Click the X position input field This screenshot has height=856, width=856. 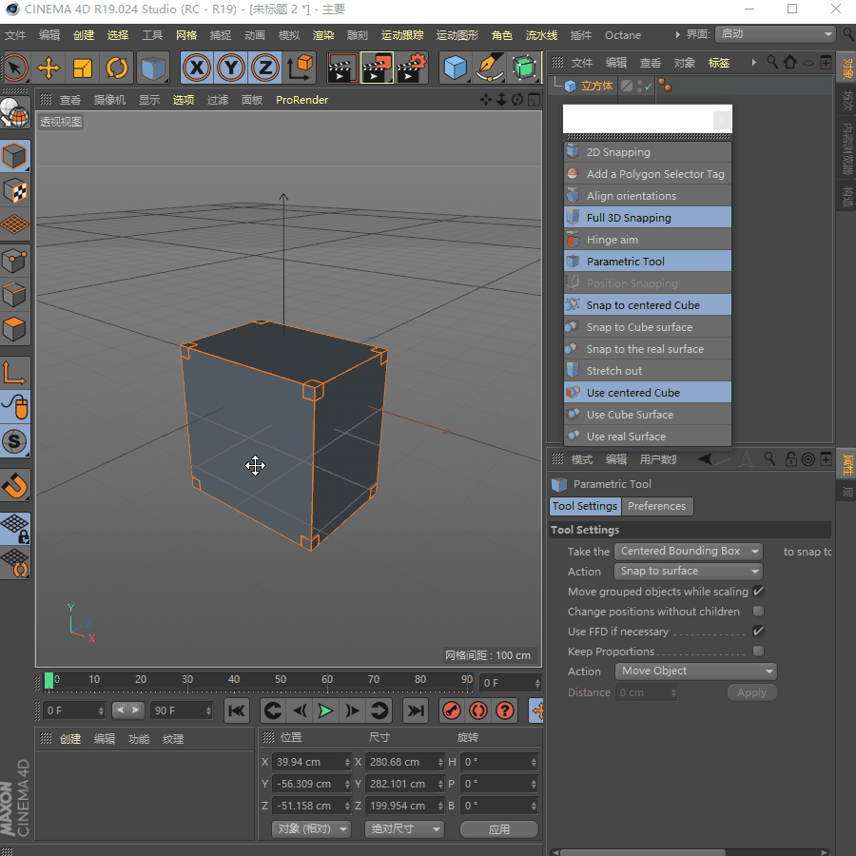[x=306, y=762]
